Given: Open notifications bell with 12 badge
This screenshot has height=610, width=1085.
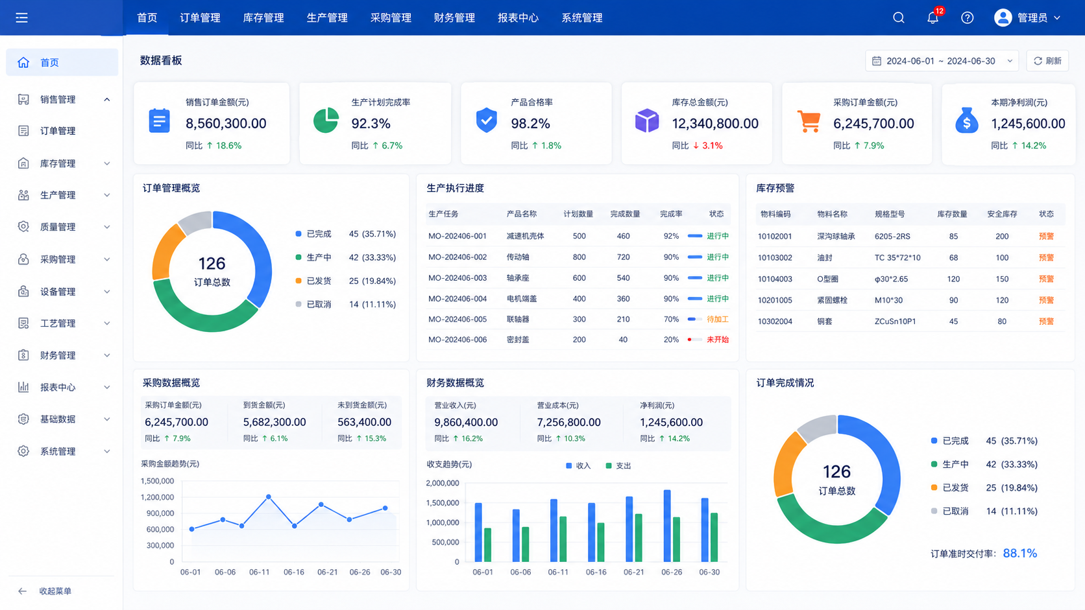Looking at the screenshot, I should point(933,18).
